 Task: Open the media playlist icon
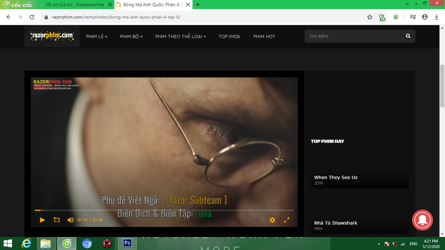pyautogui.click(x=413, y=17)
